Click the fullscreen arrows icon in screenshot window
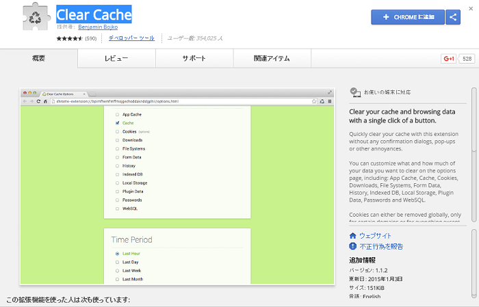Screen dimensions: 479x307 point(330,92)
